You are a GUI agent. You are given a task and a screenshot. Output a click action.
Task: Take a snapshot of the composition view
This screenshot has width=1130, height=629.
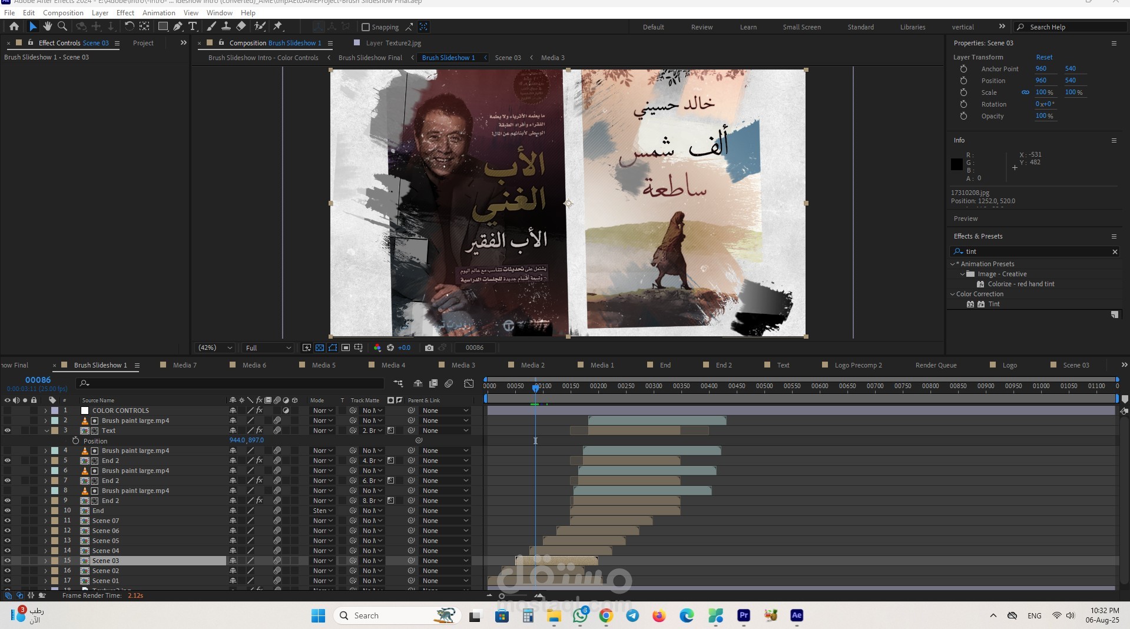click(430, 347)
